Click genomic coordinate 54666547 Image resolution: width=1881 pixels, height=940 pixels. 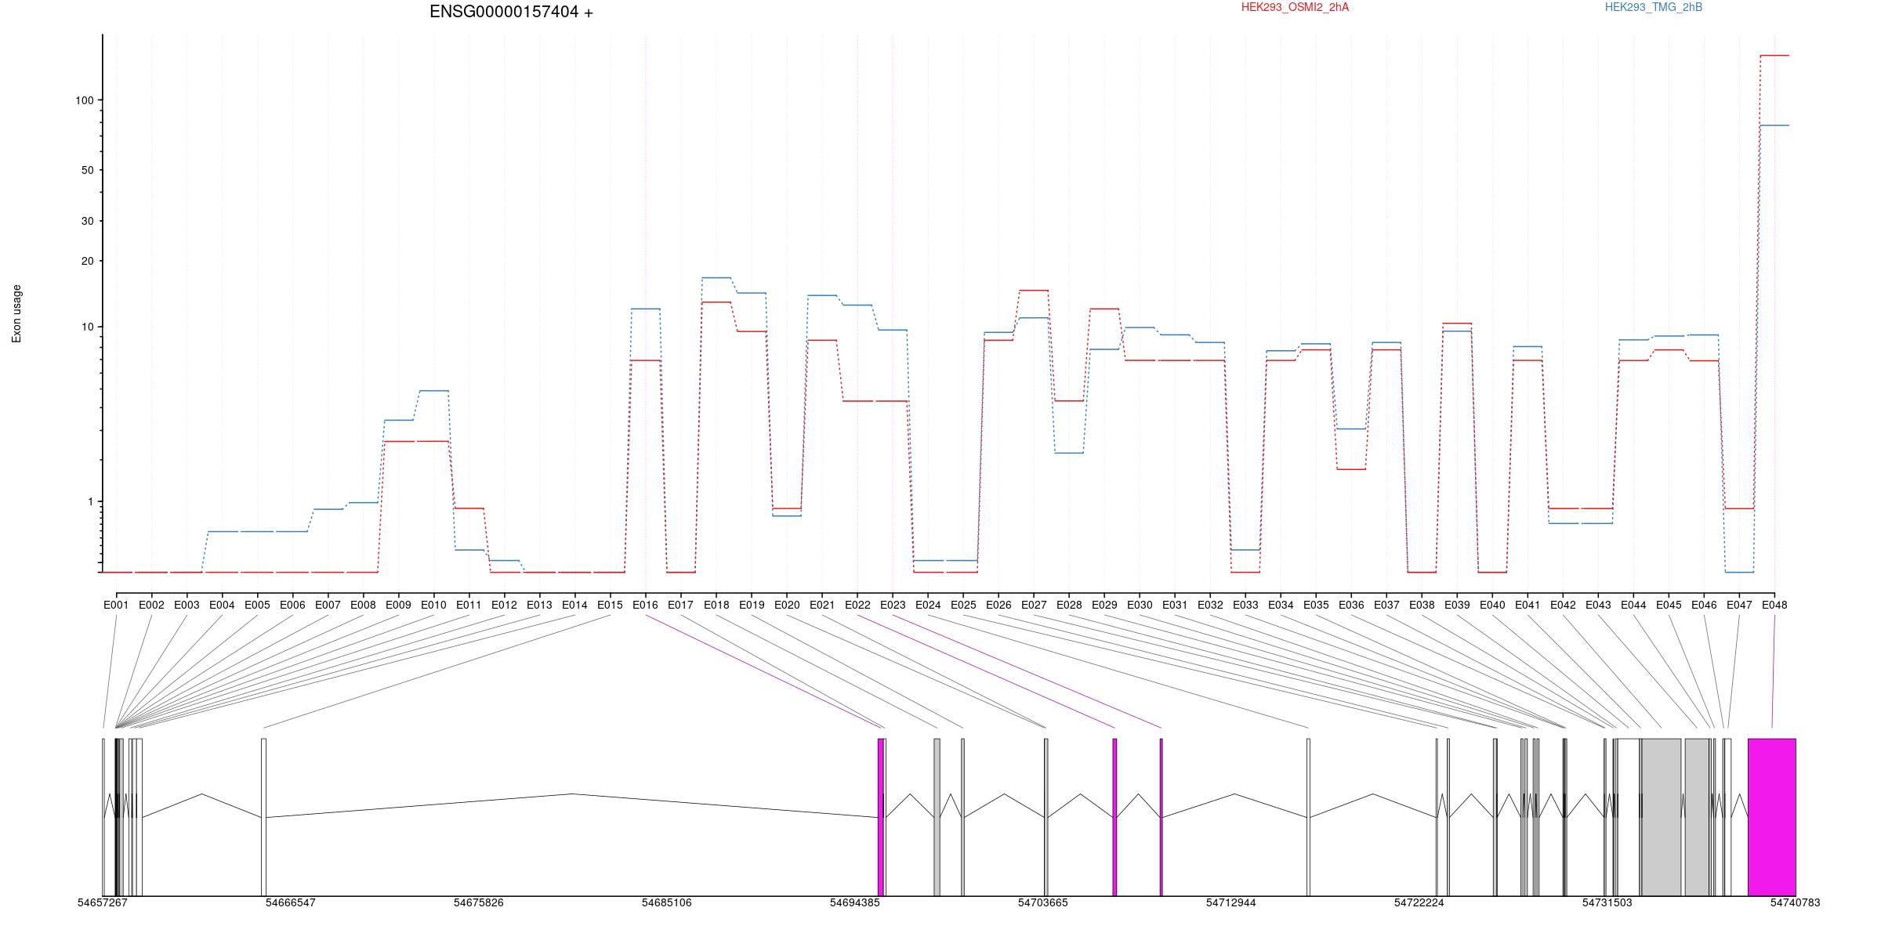click(x=291, y=902)
